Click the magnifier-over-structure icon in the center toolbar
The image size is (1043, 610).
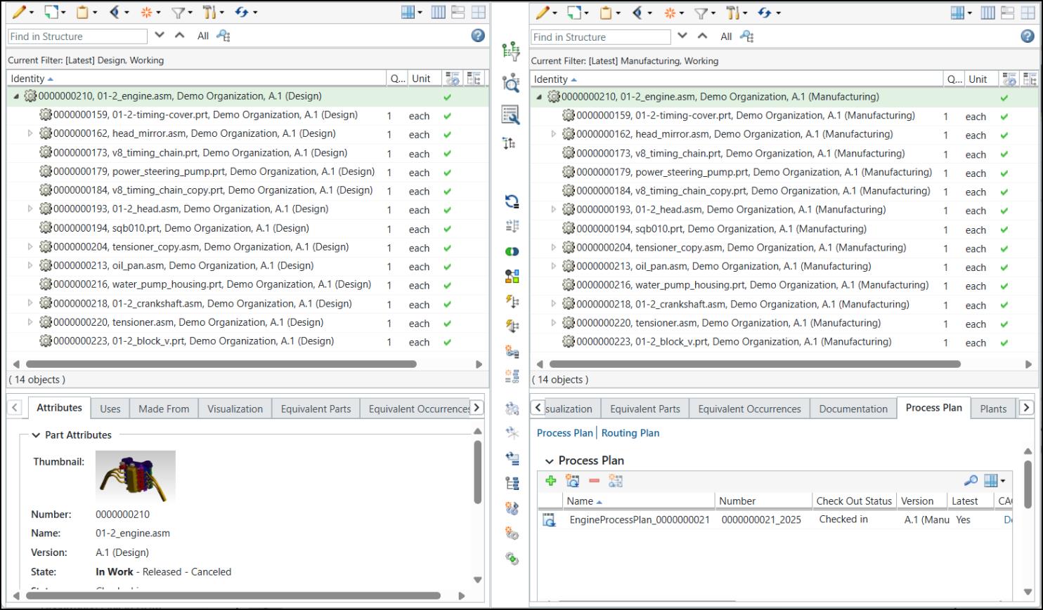(511, 83)
